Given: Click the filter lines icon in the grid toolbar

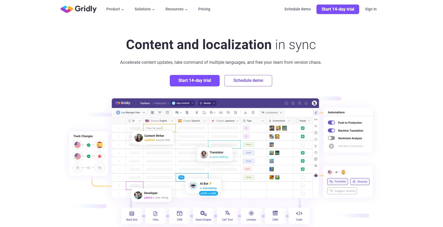Looking at the screenshot, I should pos(160,112).
